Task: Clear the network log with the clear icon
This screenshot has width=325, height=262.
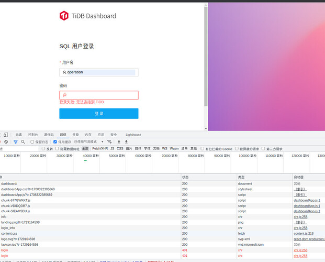Action: click(6, 142)
